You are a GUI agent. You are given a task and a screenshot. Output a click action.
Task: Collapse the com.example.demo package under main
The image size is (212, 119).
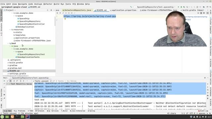[12, 13]
